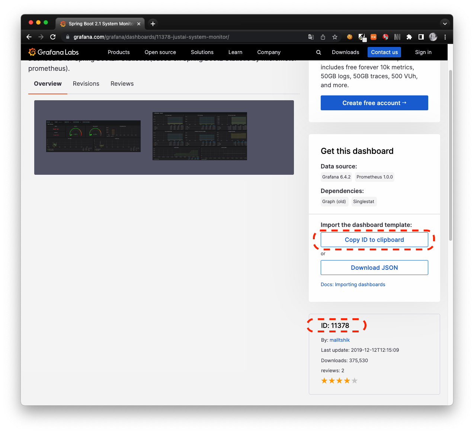
Task: Open a new browser tab
Action: (x=153, y=23)
